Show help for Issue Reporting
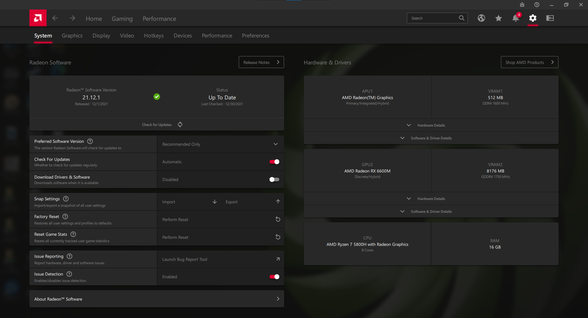Viewport: 588px width, 318px height. click(70, 256)
